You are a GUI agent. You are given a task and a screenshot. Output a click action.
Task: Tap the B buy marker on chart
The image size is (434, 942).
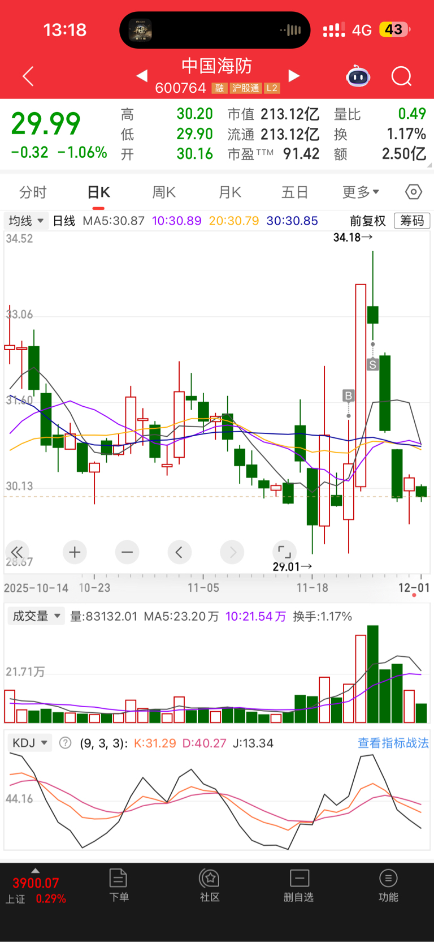coord(348,395)
